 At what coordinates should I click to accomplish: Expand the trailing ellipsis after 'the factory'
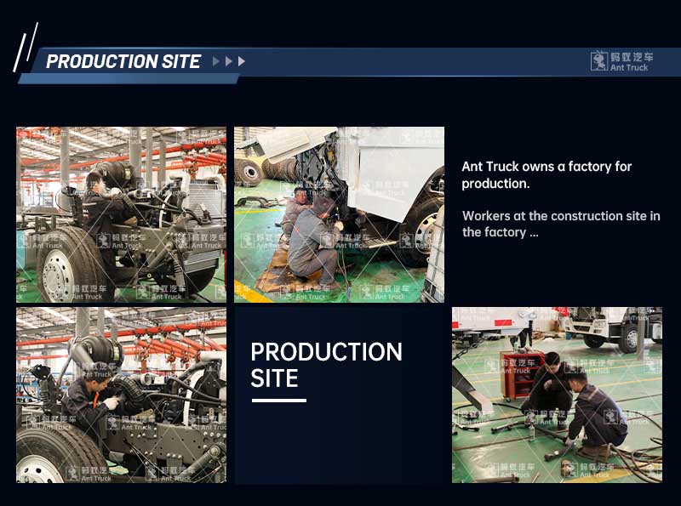534,232
